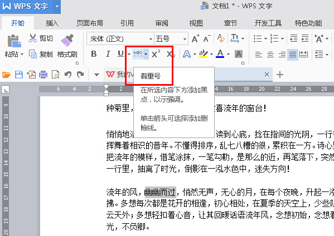Click the undo arrow icon
334x236 pixels.
(x=67, y=75)
